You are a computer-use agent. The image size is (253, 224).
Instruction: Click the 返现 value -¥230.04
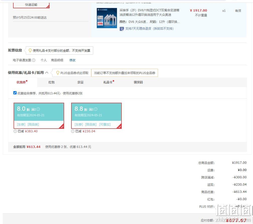pos(240,185)
